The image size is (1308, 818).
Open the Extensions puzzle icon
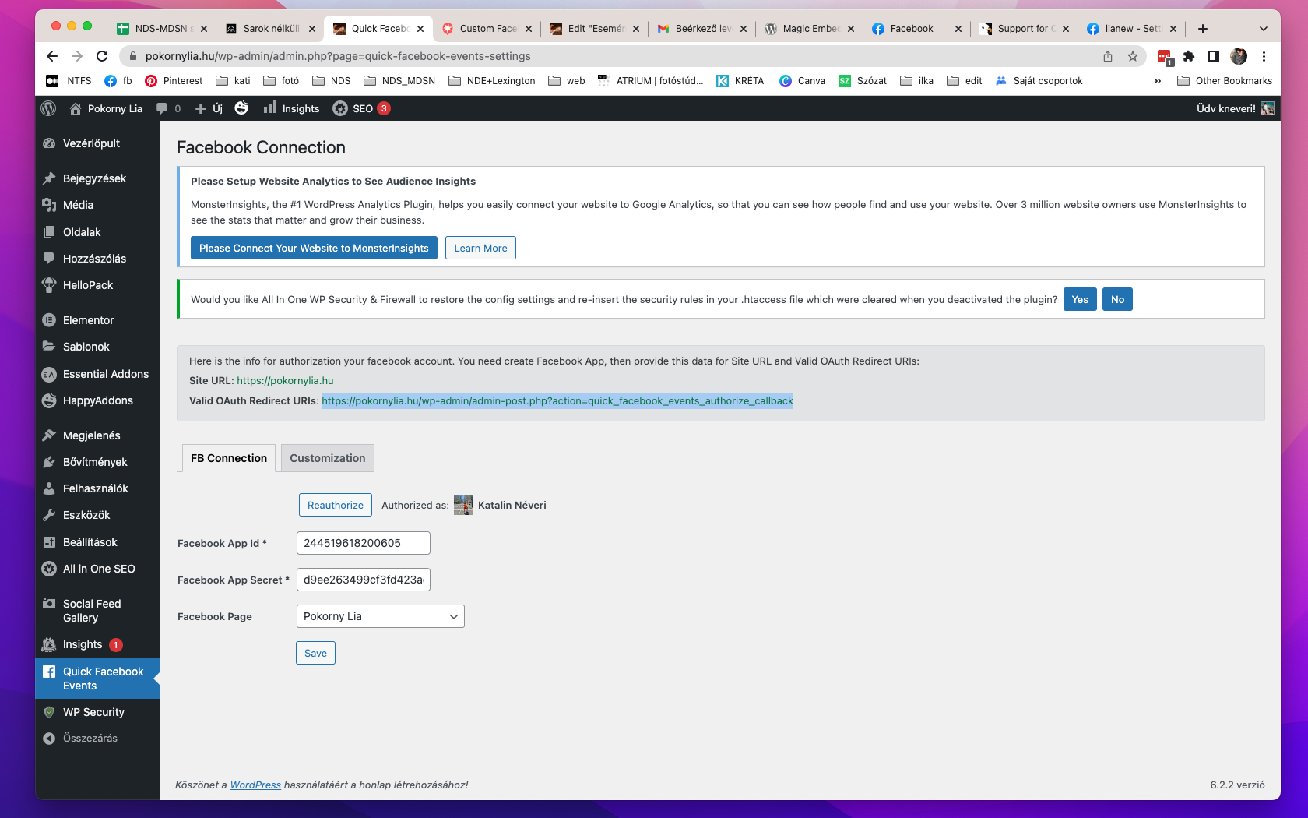1189,56
